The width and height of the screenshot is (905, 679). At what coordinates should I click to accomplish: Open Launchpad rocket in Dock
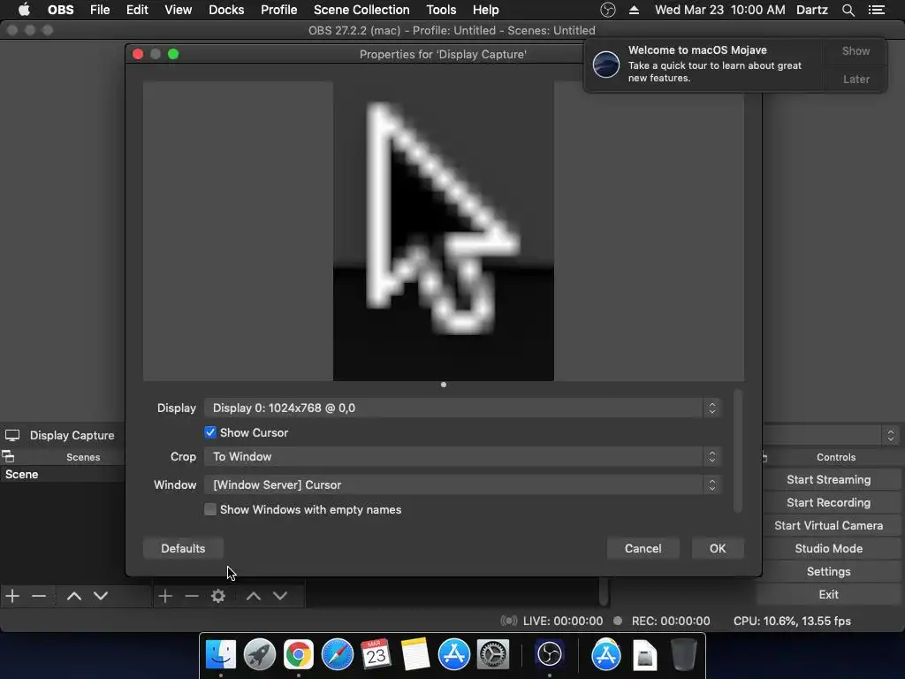pos(260,654)
